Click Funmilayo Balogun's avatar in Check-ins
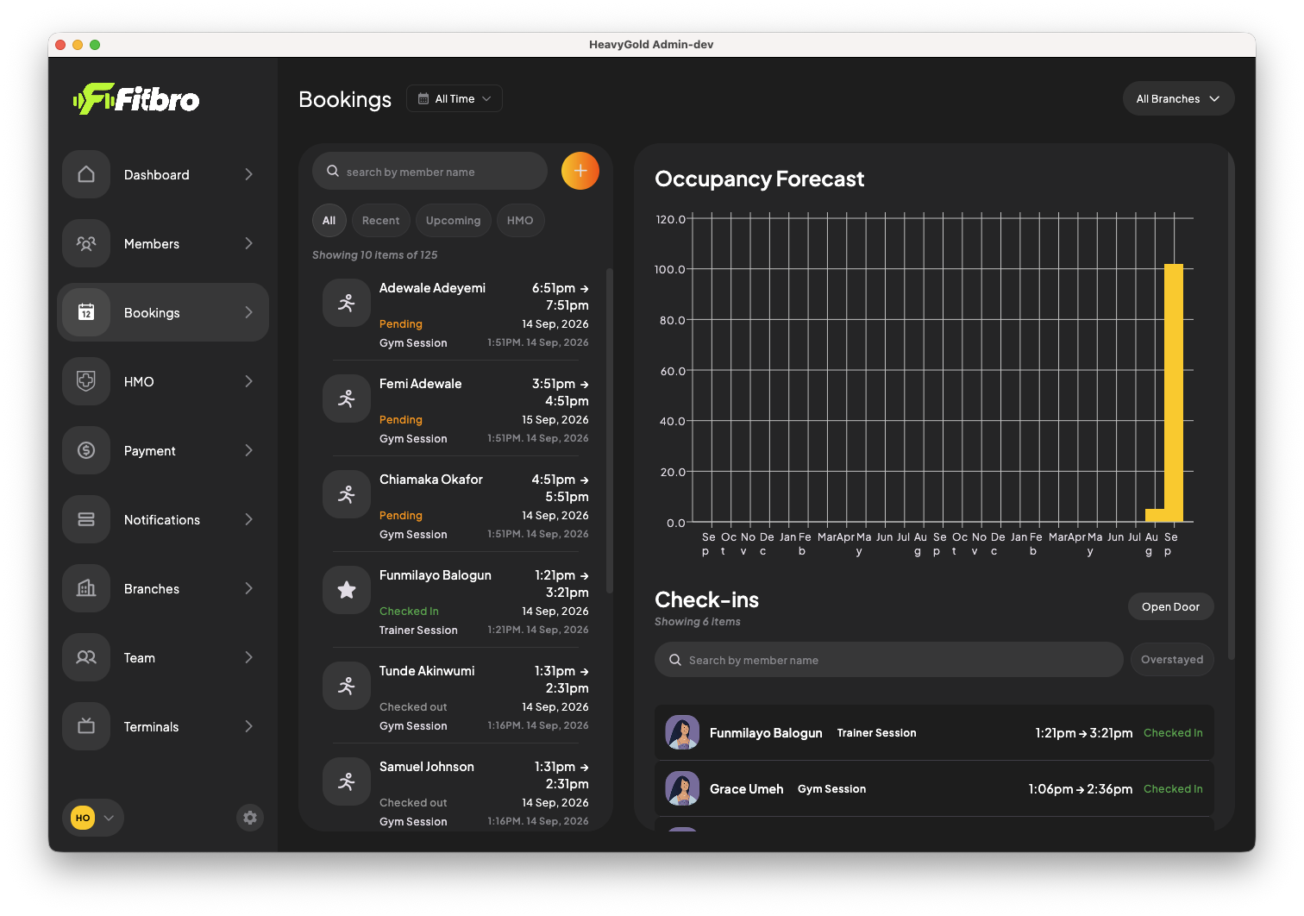The height and width of the screenshot is (916, 1304). click(x=682, y=732)
